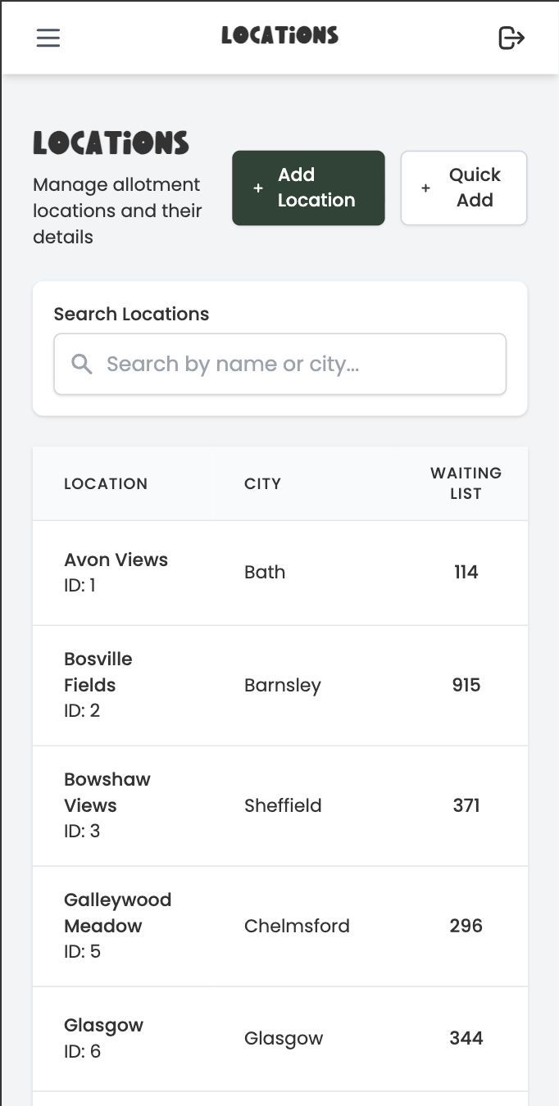Screen dimensions: 559x1106
Task: Open the hamburger navigation menu
Action: [48, 38]
